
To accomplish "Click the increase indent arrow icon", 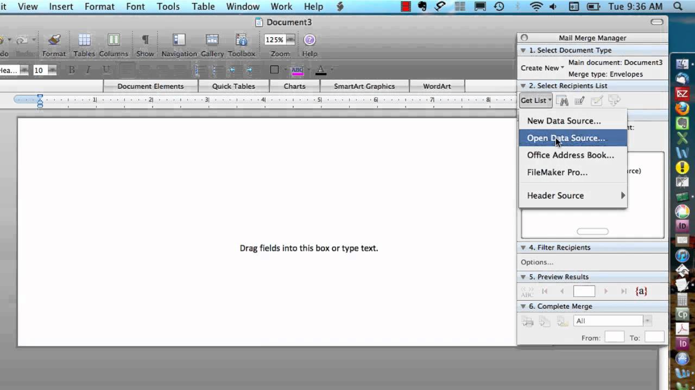I will pyautogui.click(x=249, y=70).
